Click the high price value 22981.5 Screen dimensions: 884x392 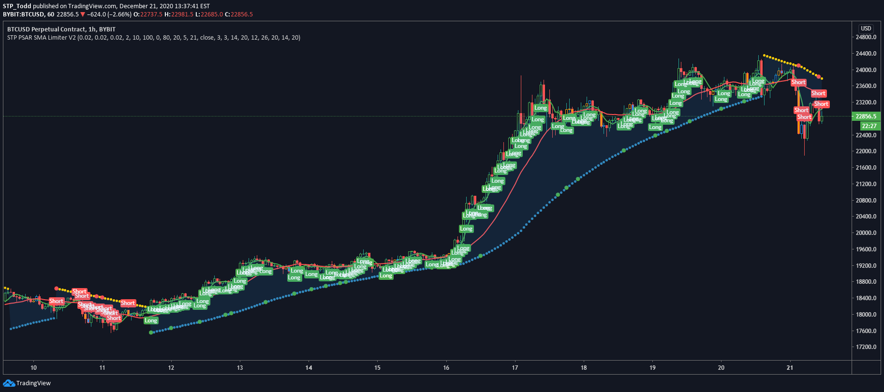[182, 15]
